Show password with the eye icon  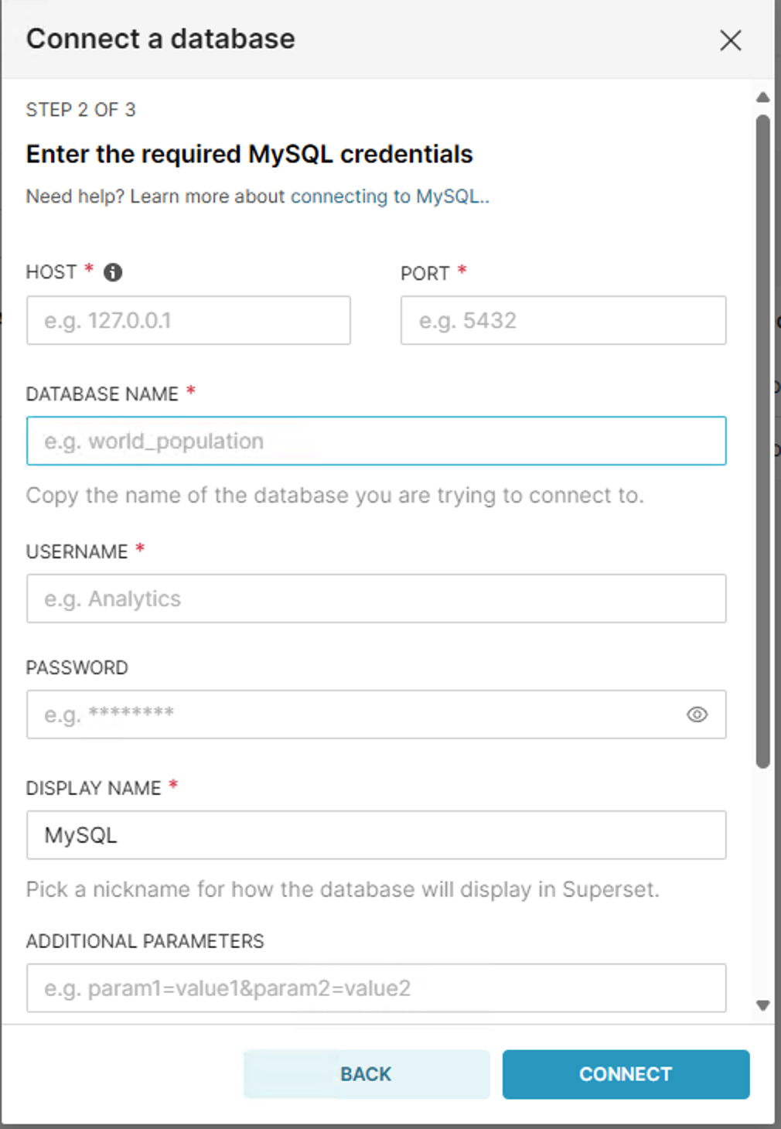(697, 715)
